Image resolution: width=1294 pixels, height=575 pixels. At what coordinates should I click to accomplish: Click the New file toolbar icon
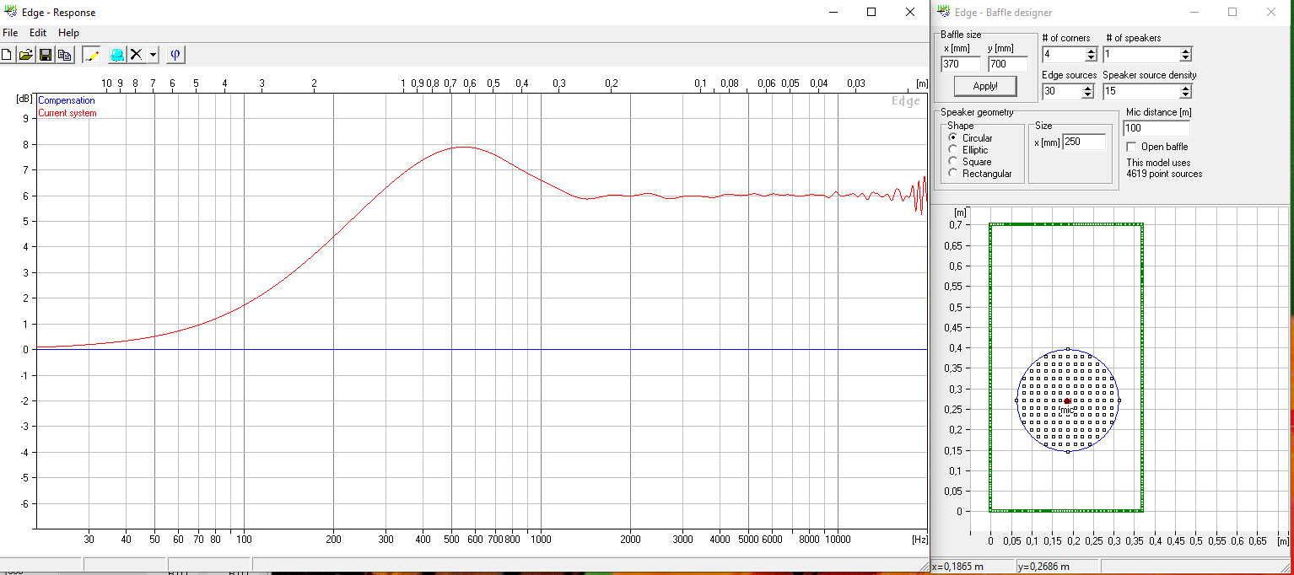tap(7, 55)
